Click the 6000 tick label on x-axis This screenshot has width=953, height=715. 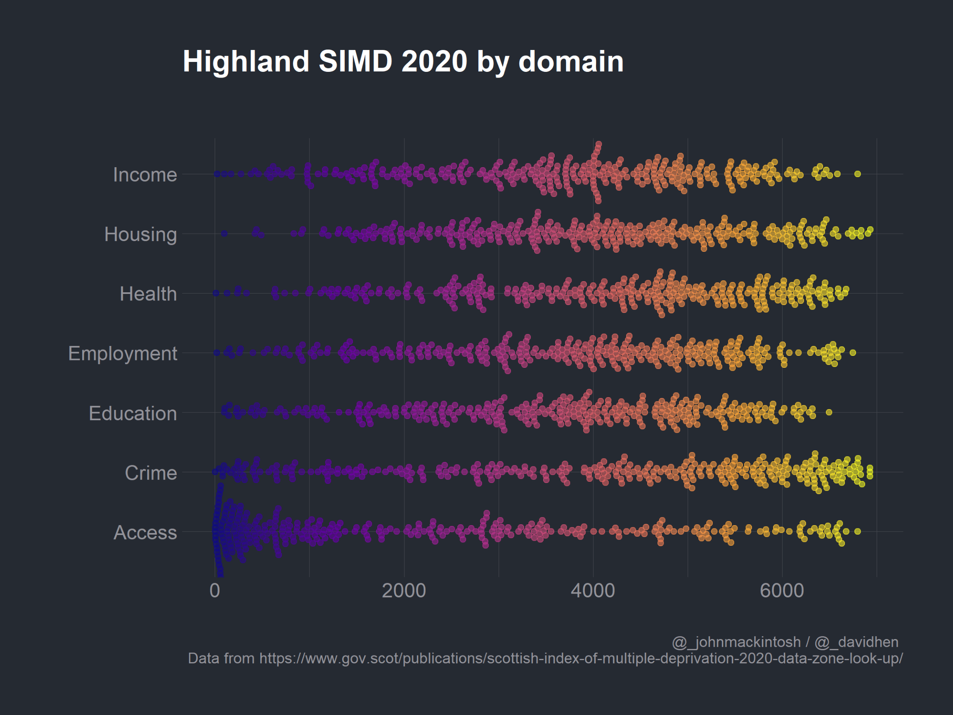coord(782,590)
